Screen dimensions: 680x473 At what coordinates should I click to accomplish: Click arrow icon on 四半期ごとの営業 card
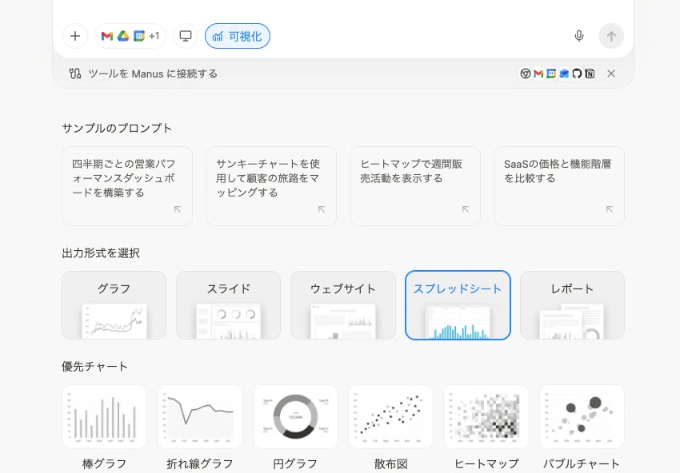178,209
